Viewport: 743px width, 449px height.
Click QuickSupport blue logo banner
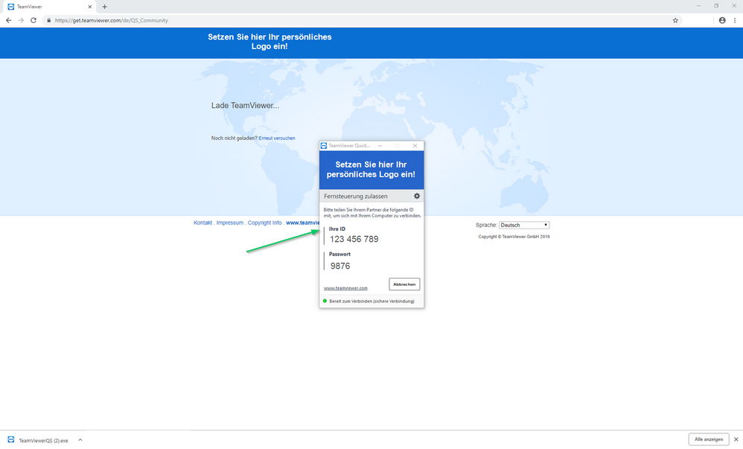coord(371,170)
